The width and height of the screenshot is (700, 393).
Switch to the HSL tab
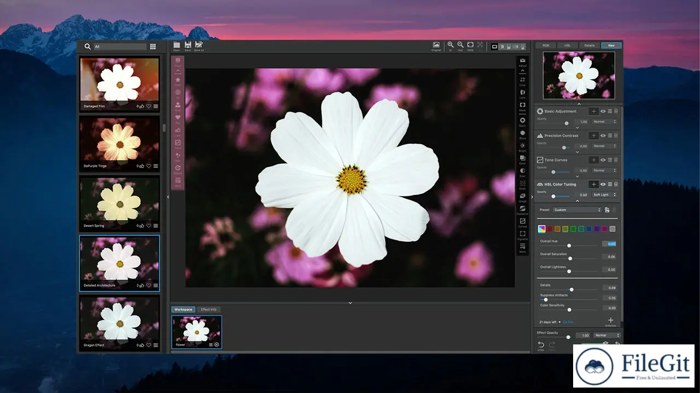click(568, 45)
